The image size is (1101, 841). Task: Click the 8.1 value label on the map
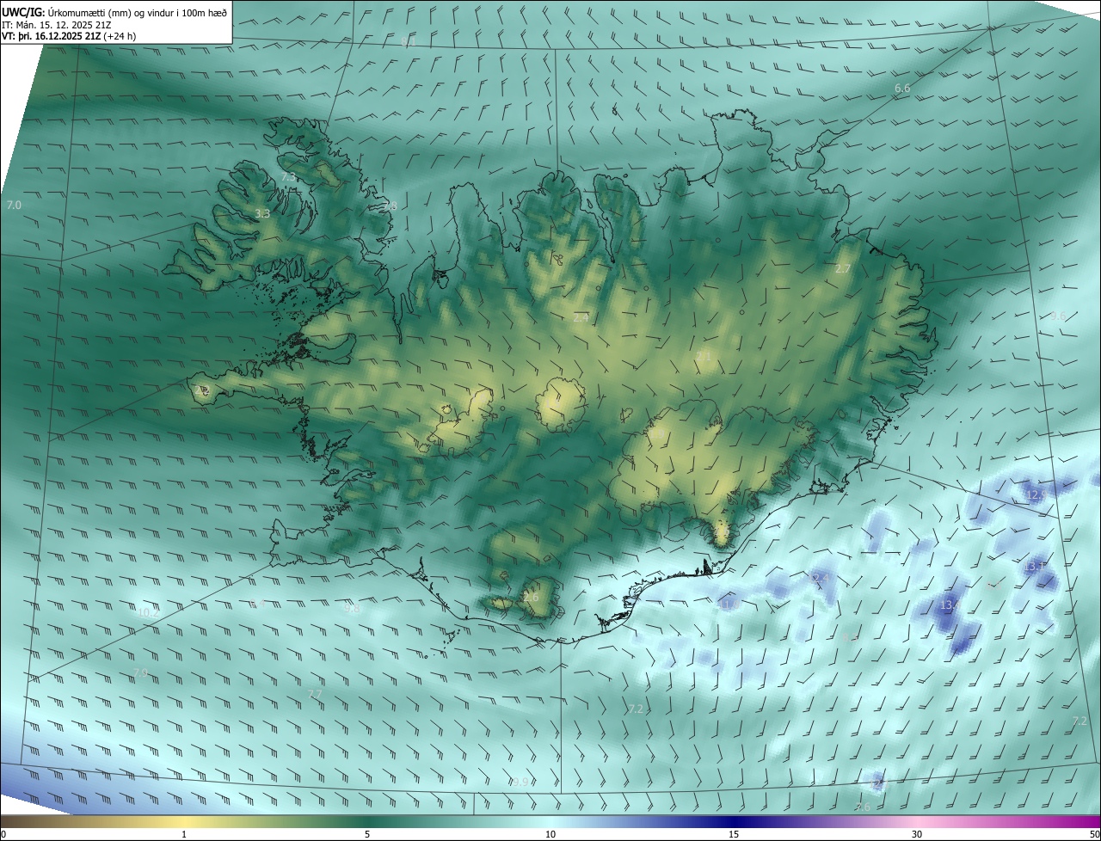pos(409,41)
